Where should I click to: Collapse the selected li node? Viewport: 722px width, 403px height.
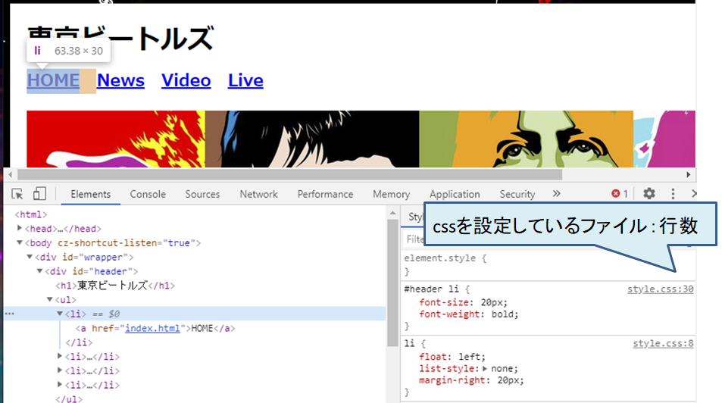60,314
